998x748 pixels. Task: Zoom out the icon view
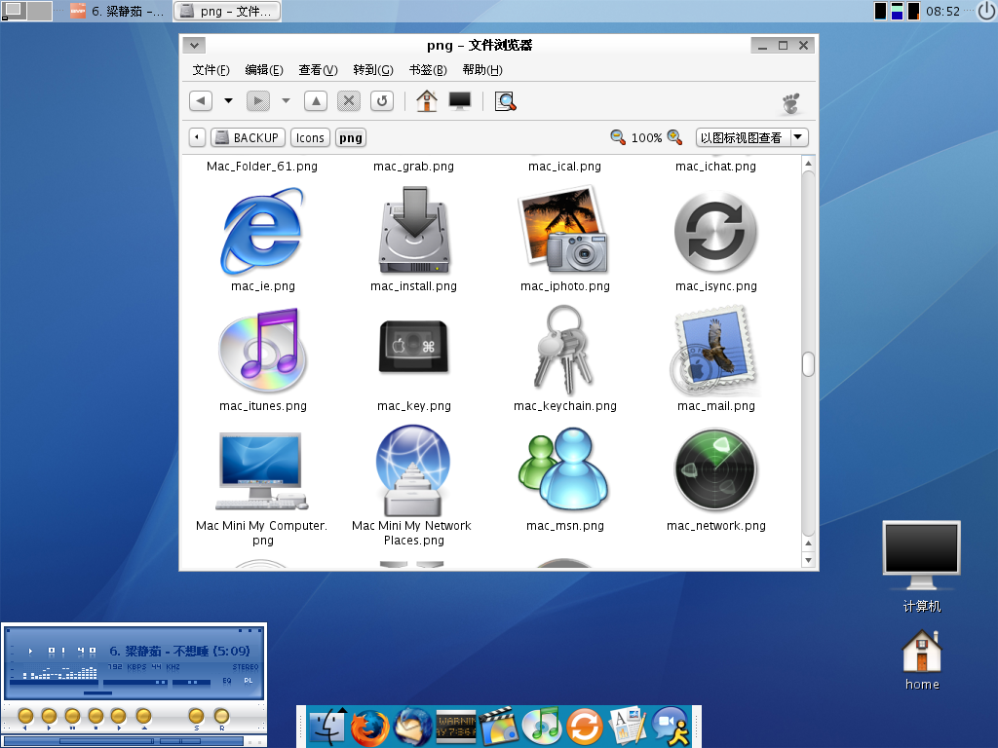[617, 137]
